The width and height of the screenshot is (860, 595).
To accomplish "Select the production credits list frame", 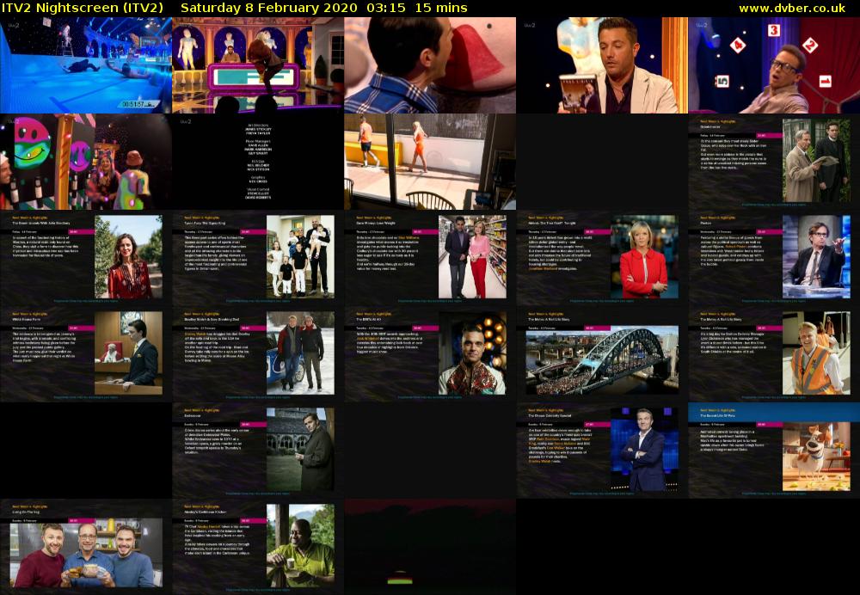I will click(258, 163).
